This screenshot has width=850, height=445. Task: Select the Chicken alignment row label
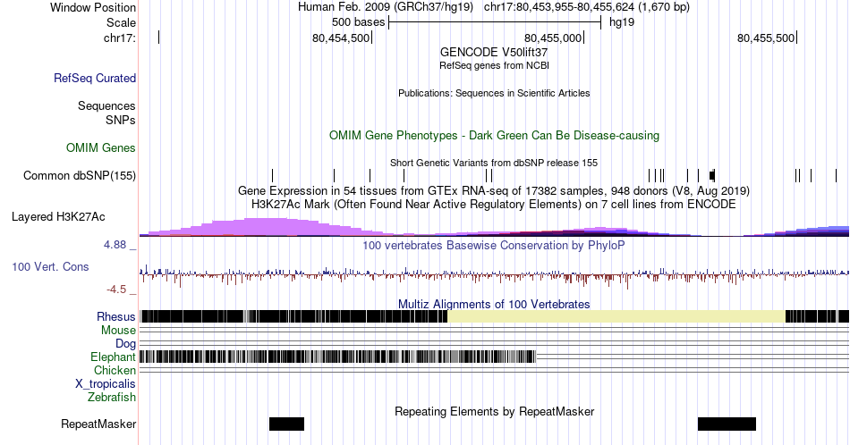click(115, 370)
